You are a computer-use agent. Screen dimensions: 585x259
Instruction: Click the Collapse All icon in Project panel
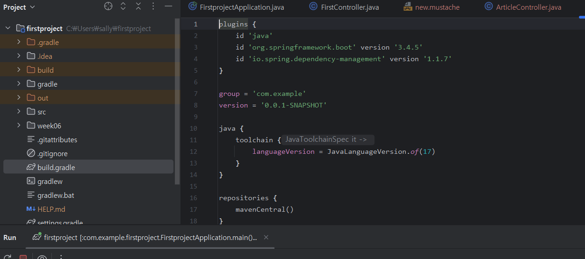[138, 6]
